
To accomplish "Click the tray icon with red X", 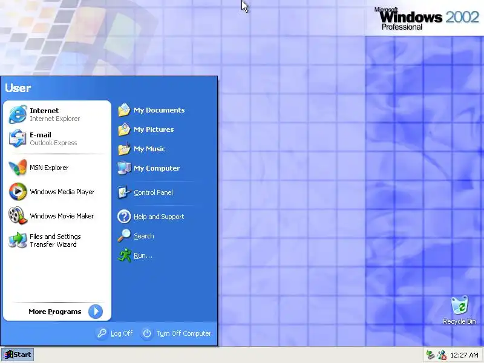I will (x=442, y=355).
